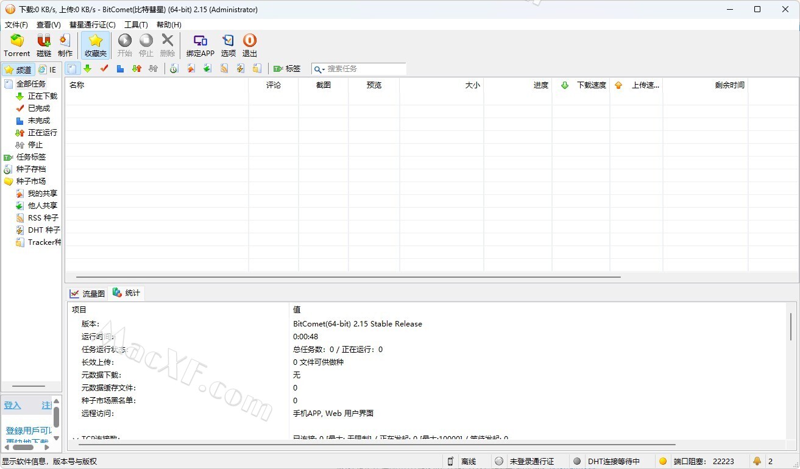Open a Torrent file via toolbar
Image resolution: width=800 pixels, height=469 pixels.
coord(17,46)
